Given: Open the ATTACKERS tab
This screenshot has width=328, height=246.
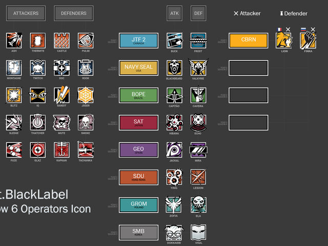Looking at the screenshot, I should click(26, 13).
